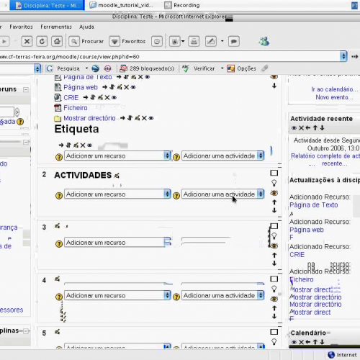
Task: Open section 4 Adicionar uma actividade dropdown
Action: tap(222, 295)
